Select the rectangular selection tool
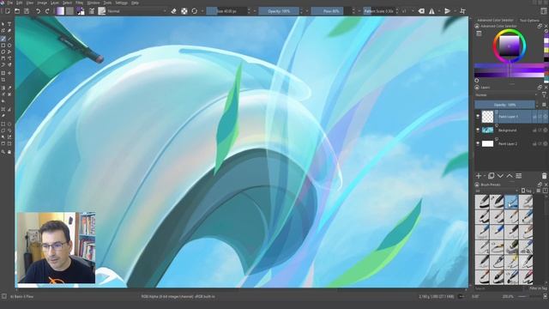 (x=3, y=124)
